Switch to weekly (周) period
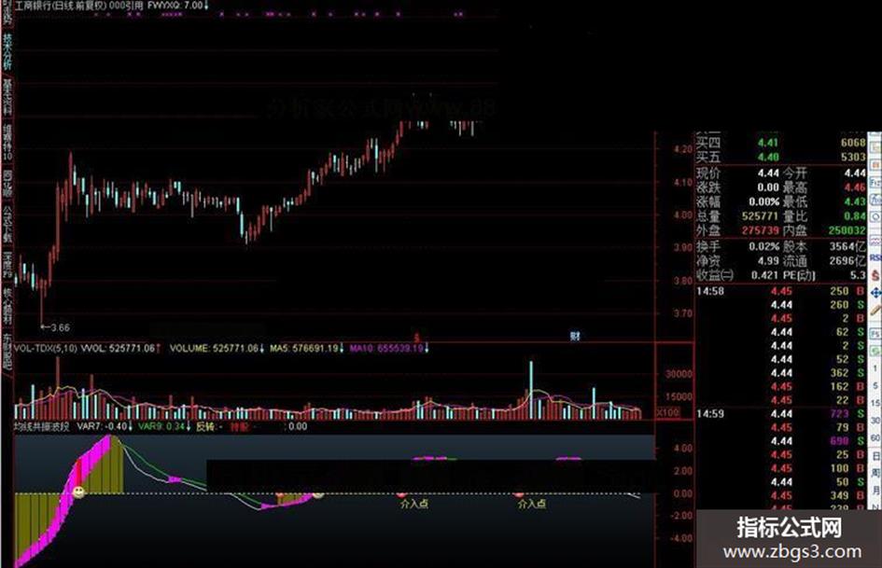 click(875, 473)
